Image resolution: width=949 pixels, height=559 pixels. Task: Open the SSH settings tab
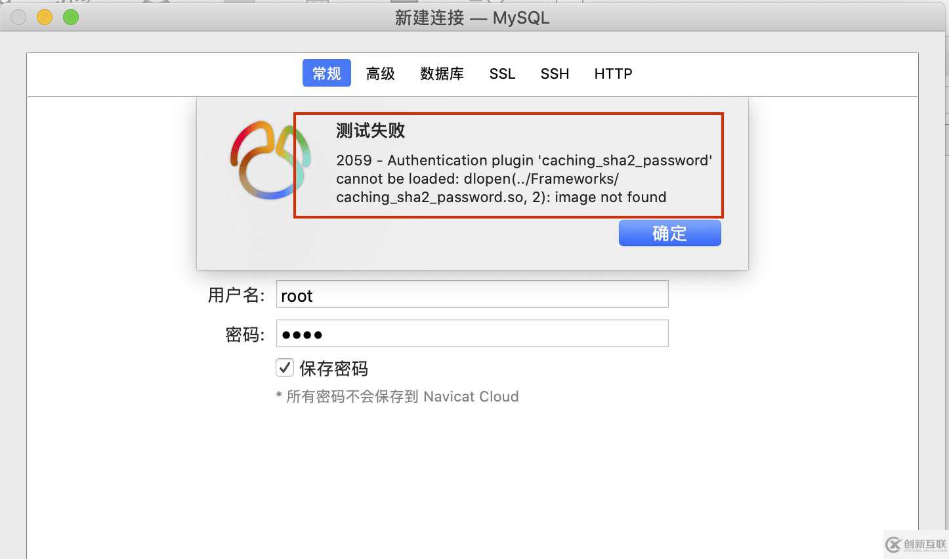pyautogui.click(x=555, y=73)
